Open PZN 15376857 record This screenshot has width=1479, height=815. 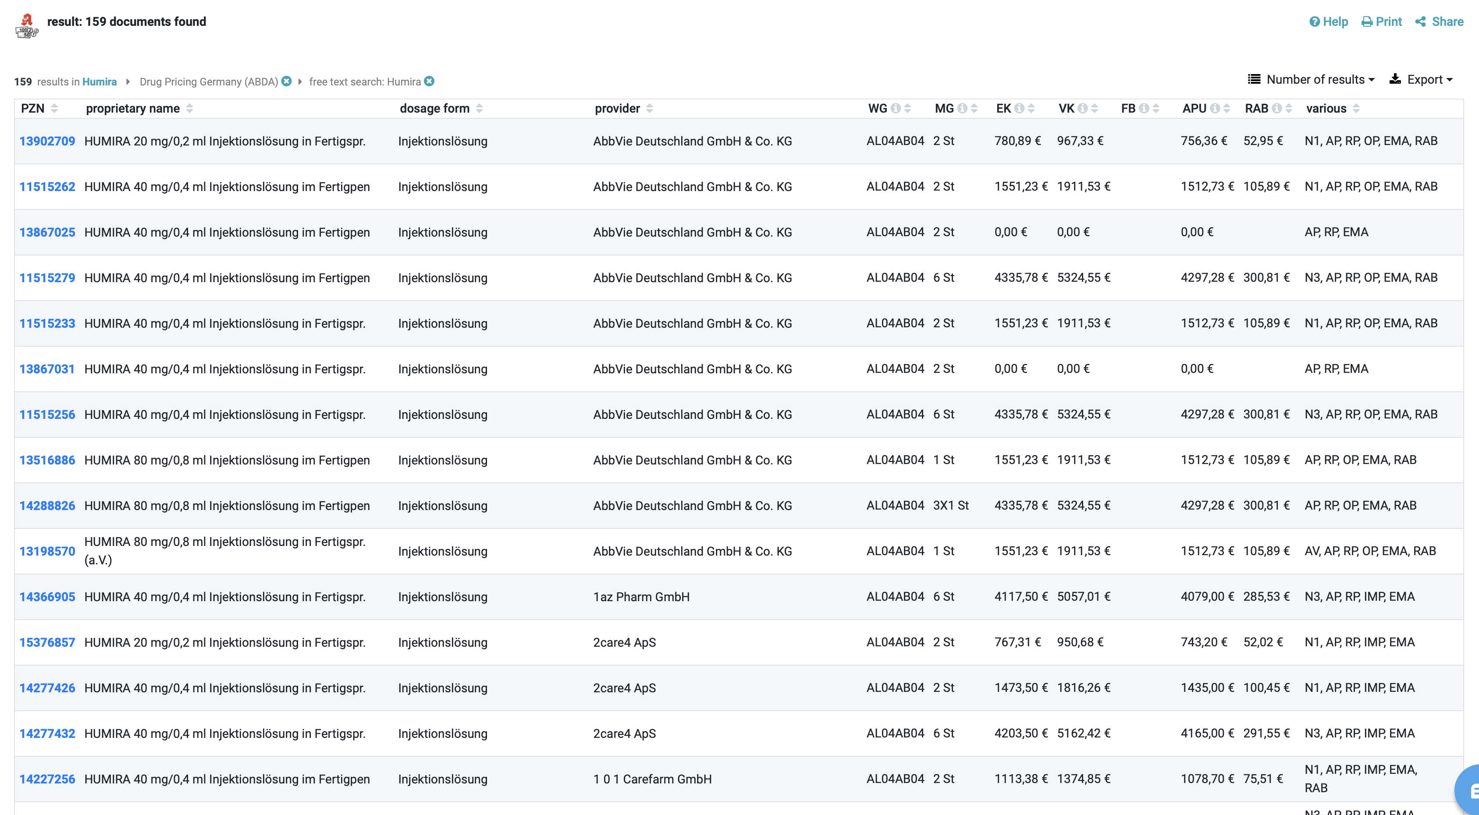[47, 642]
